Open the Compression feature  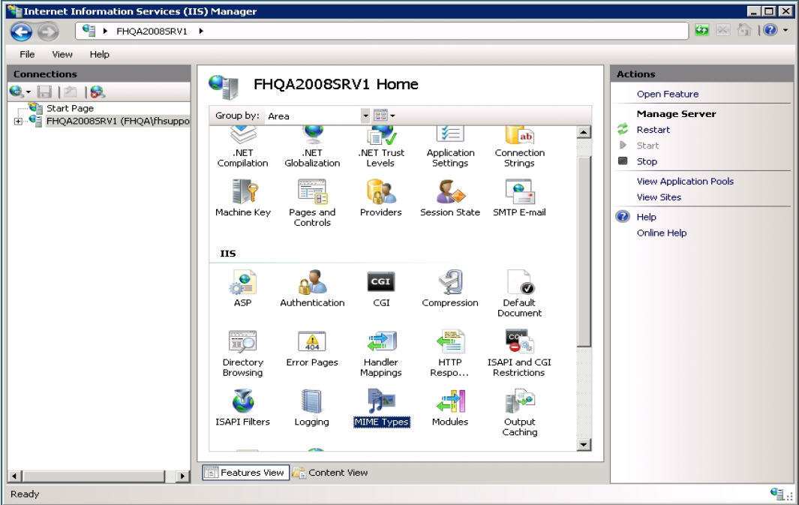(450, 288)
